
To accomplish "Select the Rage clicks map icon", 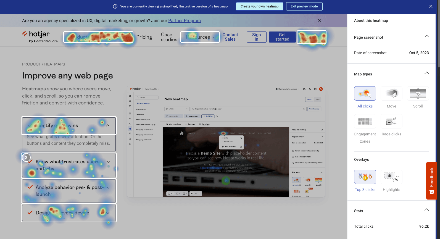I will pos(391,121).
